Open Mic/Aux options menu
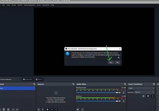The width and height of the screenshot is (159, 111). [x=124, y=101]
